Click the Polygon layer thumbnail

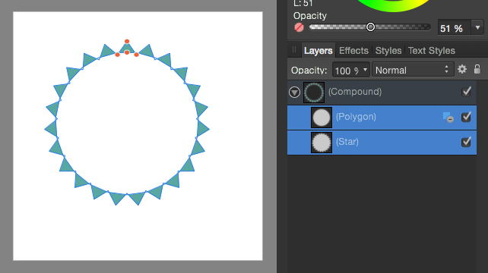pyautogui.click(x=322, y=118)
